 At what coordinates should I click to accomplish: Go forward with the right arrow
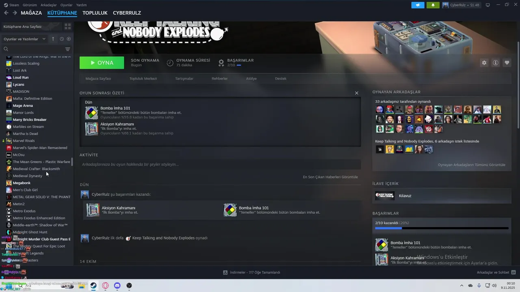pyautogui.click(x=15, y=13)
